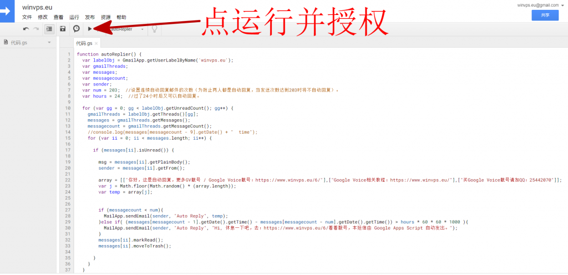Select 代码.gs in the file sidebar

[x=19, y=42]
